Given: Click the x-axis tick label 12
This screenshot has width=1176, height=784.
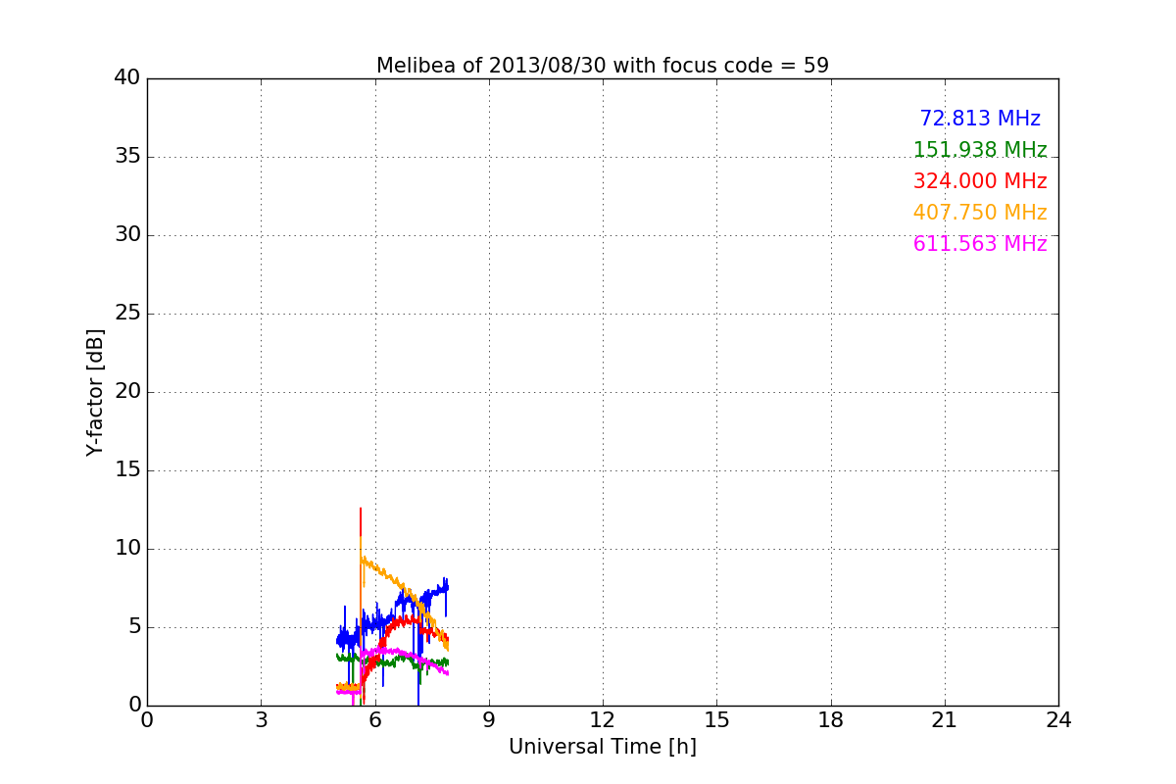Looking at the screenshot, I should pos(603,720).
